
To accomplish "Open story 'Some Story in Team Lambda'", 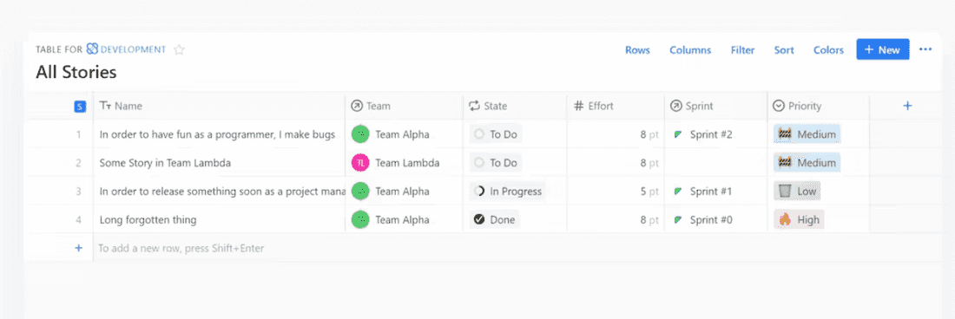I will pos(165,163).
